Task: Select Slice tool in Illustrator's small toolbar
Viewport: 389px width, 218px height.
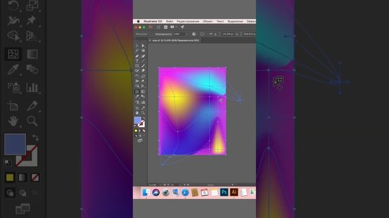Action: coord(143,108)
